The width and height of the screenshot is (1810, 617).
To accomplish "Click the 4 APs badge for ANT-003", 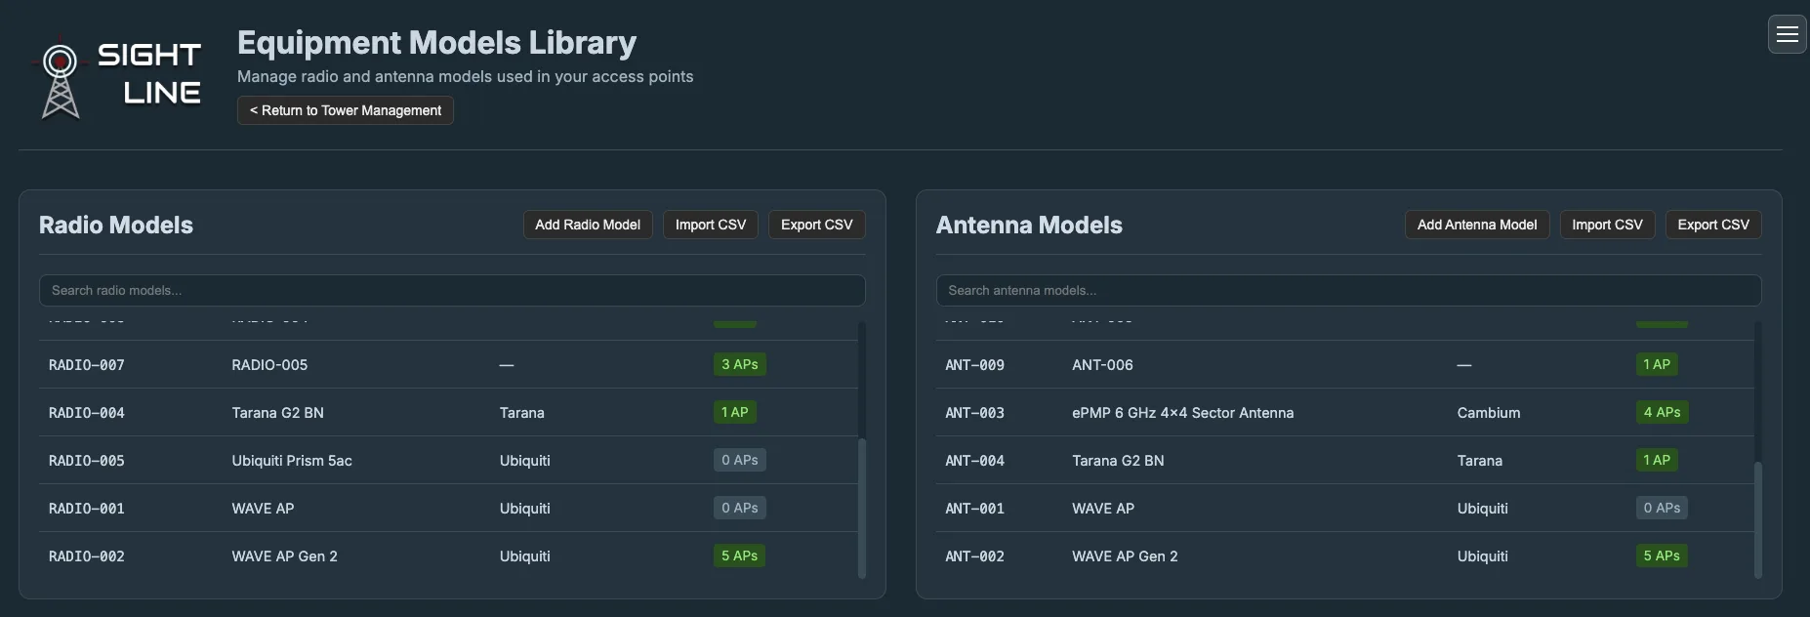I will (1662, 412).
